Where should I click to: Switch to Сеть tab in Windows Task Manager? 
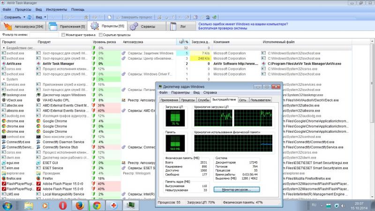243,100
